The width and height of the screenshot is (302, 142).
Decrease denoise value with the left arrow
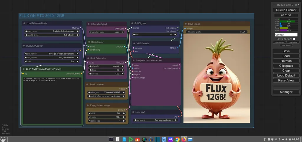click(90, 74)
